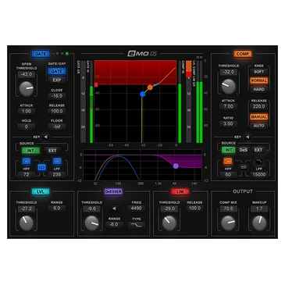Toggle the gate filter link icon

(x=41, y=167)
